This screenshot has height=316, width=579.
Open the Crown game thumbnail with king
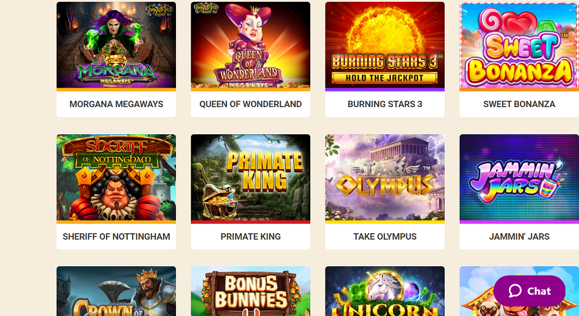(116, 291)
